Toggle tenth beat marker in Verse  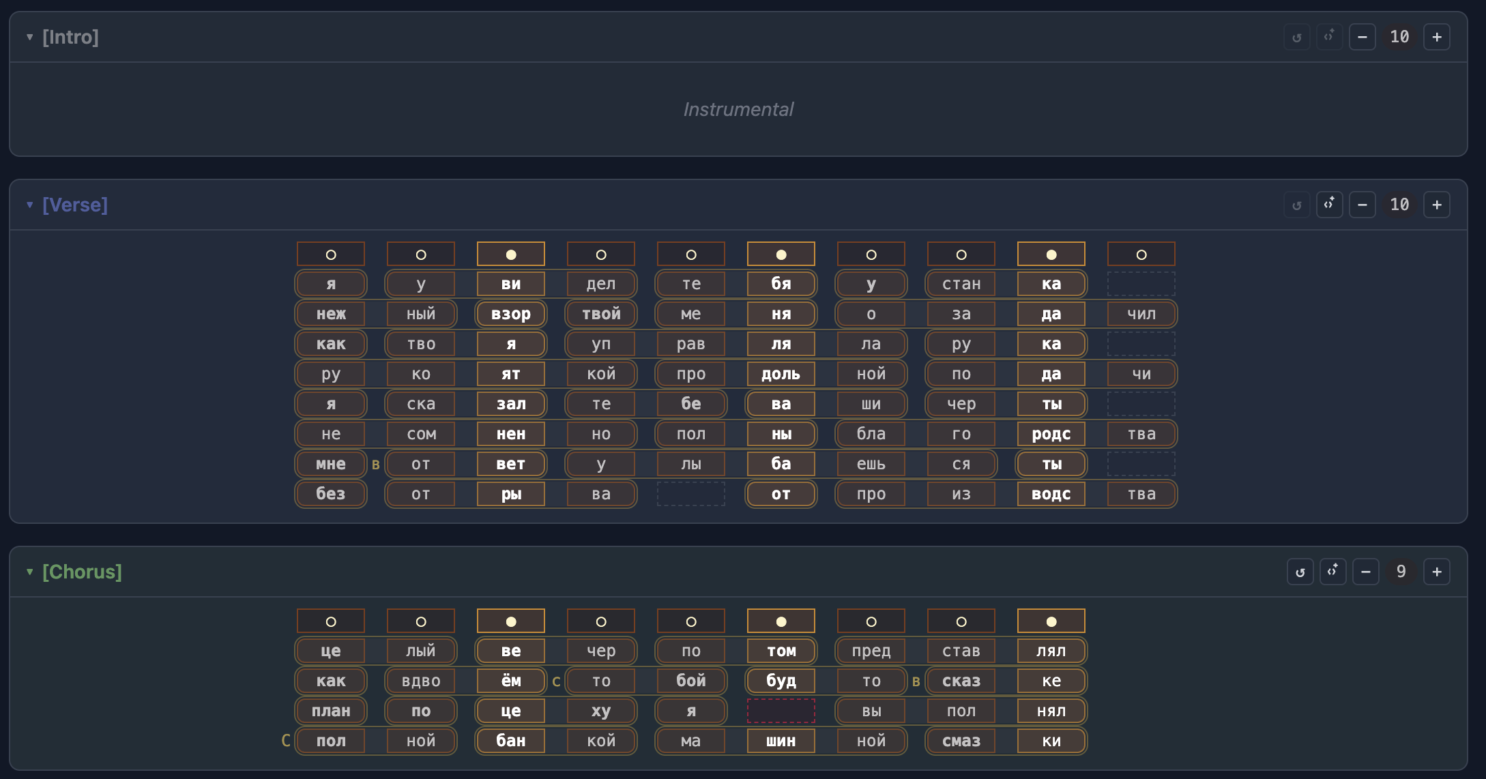click(x=1141, y=254)
